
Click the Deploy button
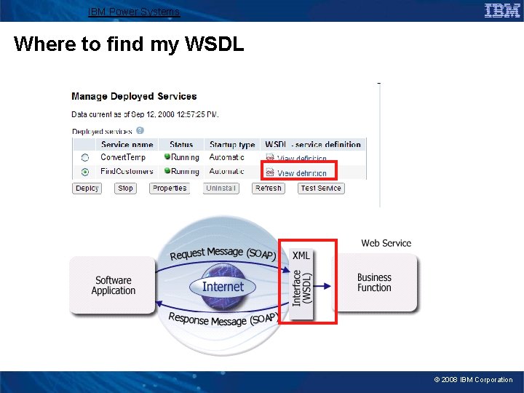[87, 188]
